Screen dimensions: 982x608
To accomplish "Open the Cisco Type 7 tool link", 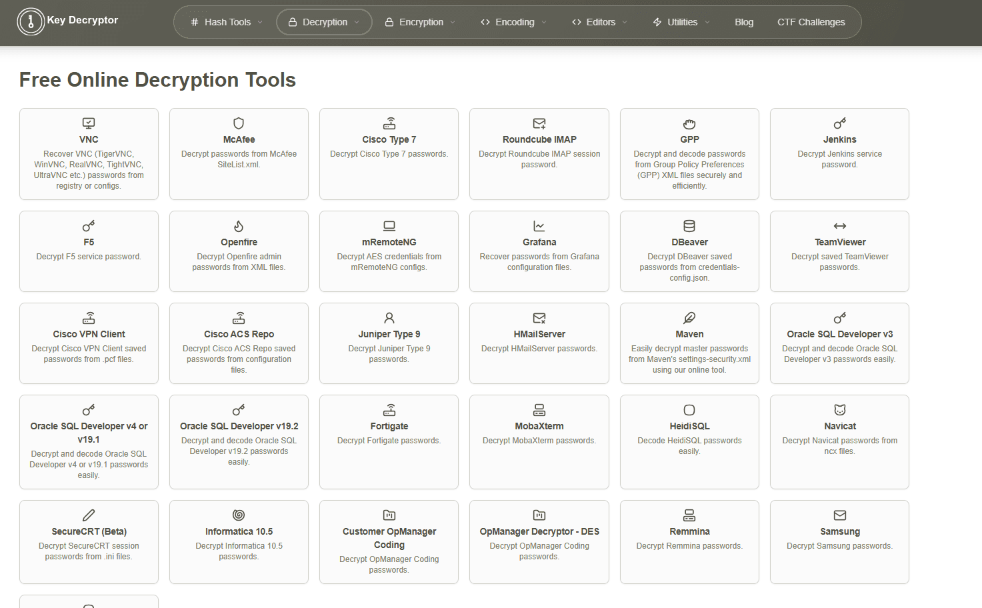I will 389,139.
